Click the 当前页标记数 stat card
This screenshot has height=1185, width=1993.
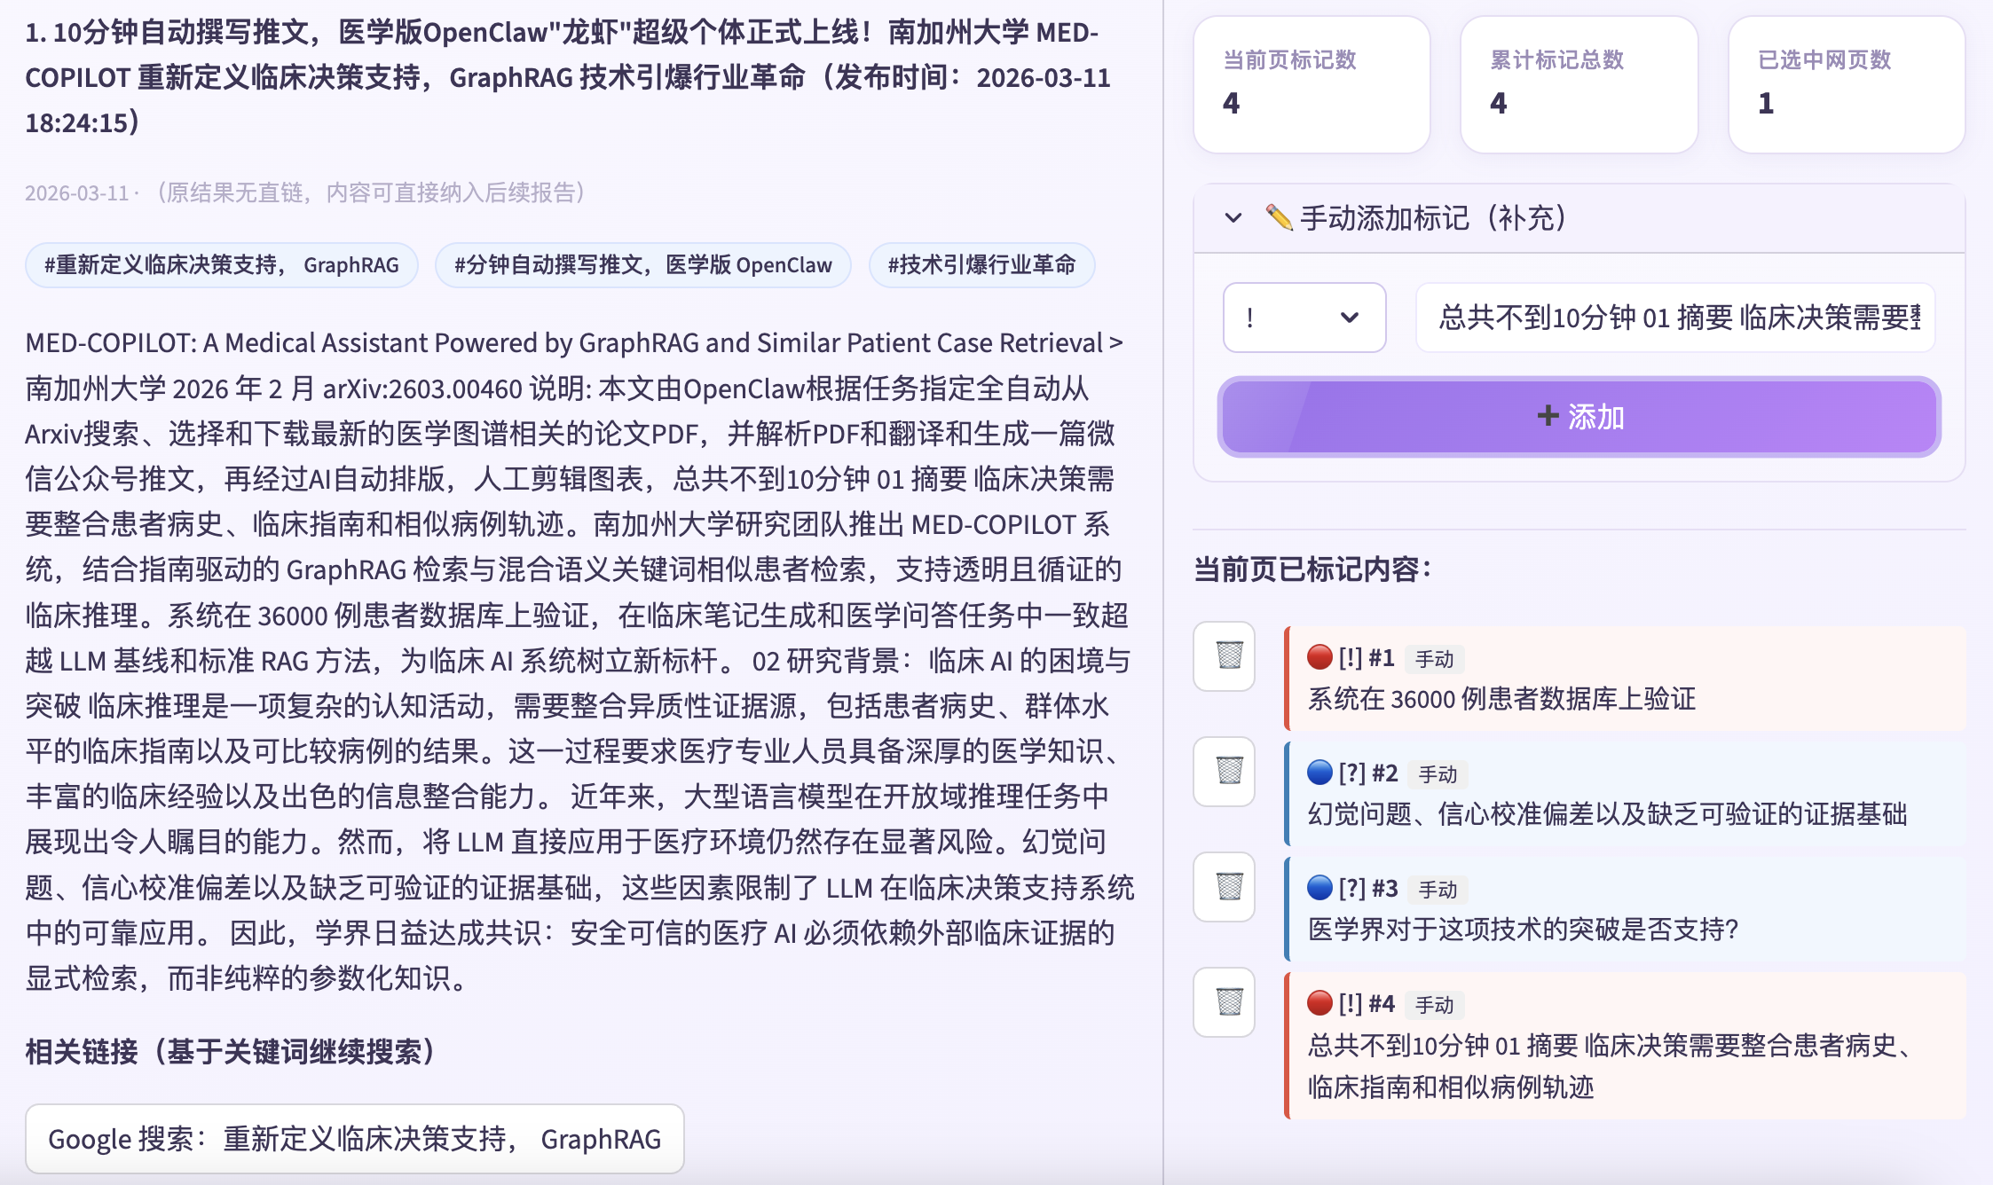[x=1312, y=84]
